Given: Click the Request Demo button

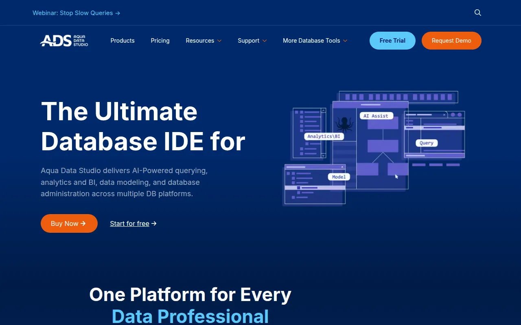Looking at the screenshot, I should pos(451,41).
